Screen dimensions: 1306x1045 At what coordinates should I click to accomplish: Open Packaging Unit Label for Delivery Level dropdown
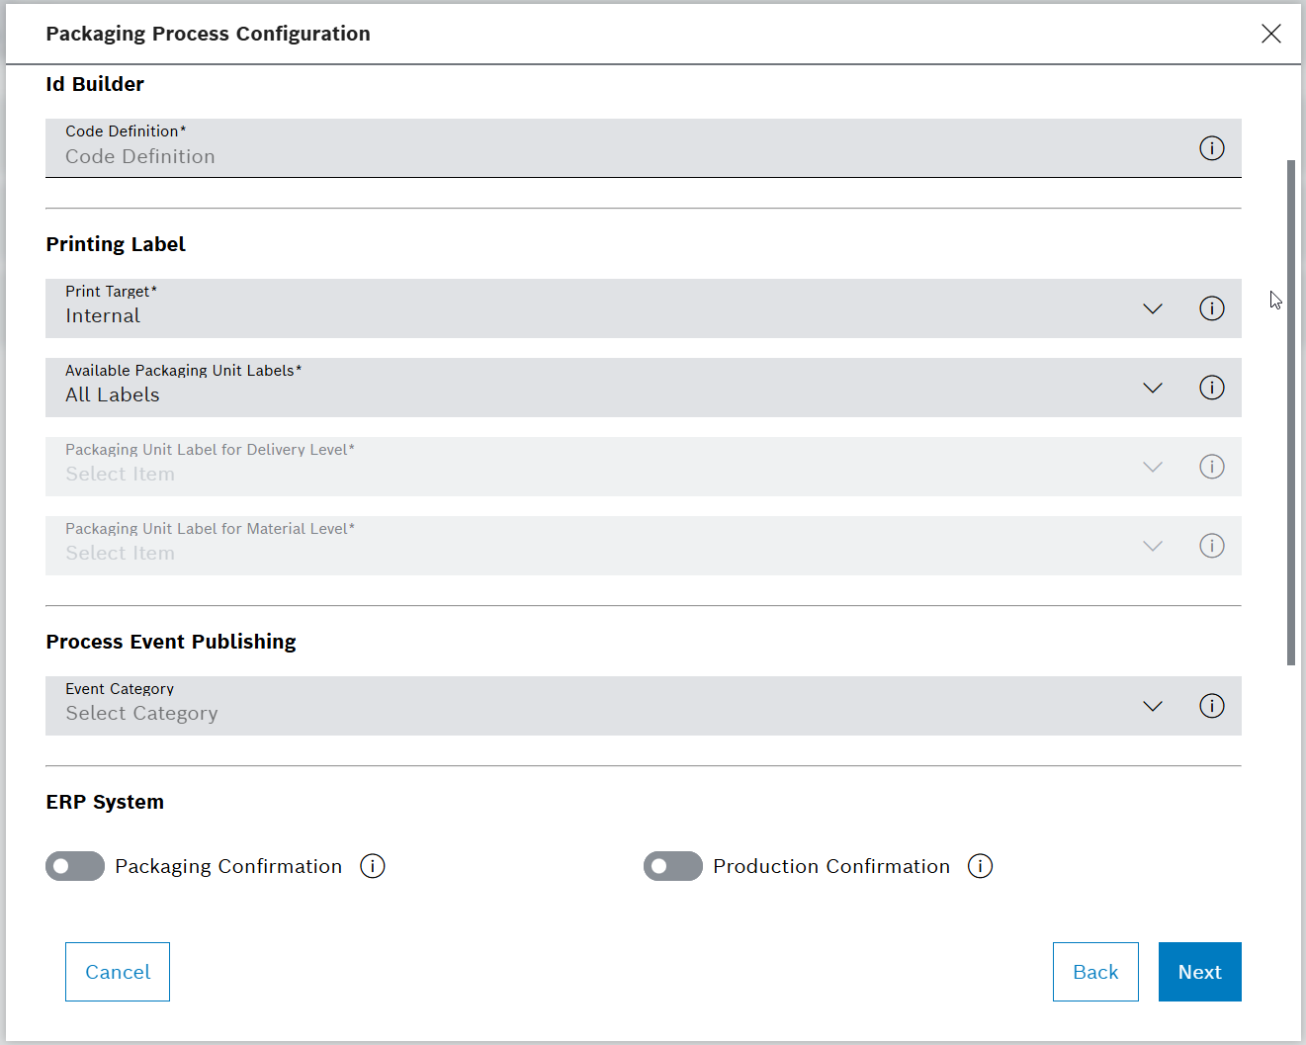tap(1152, 467)
